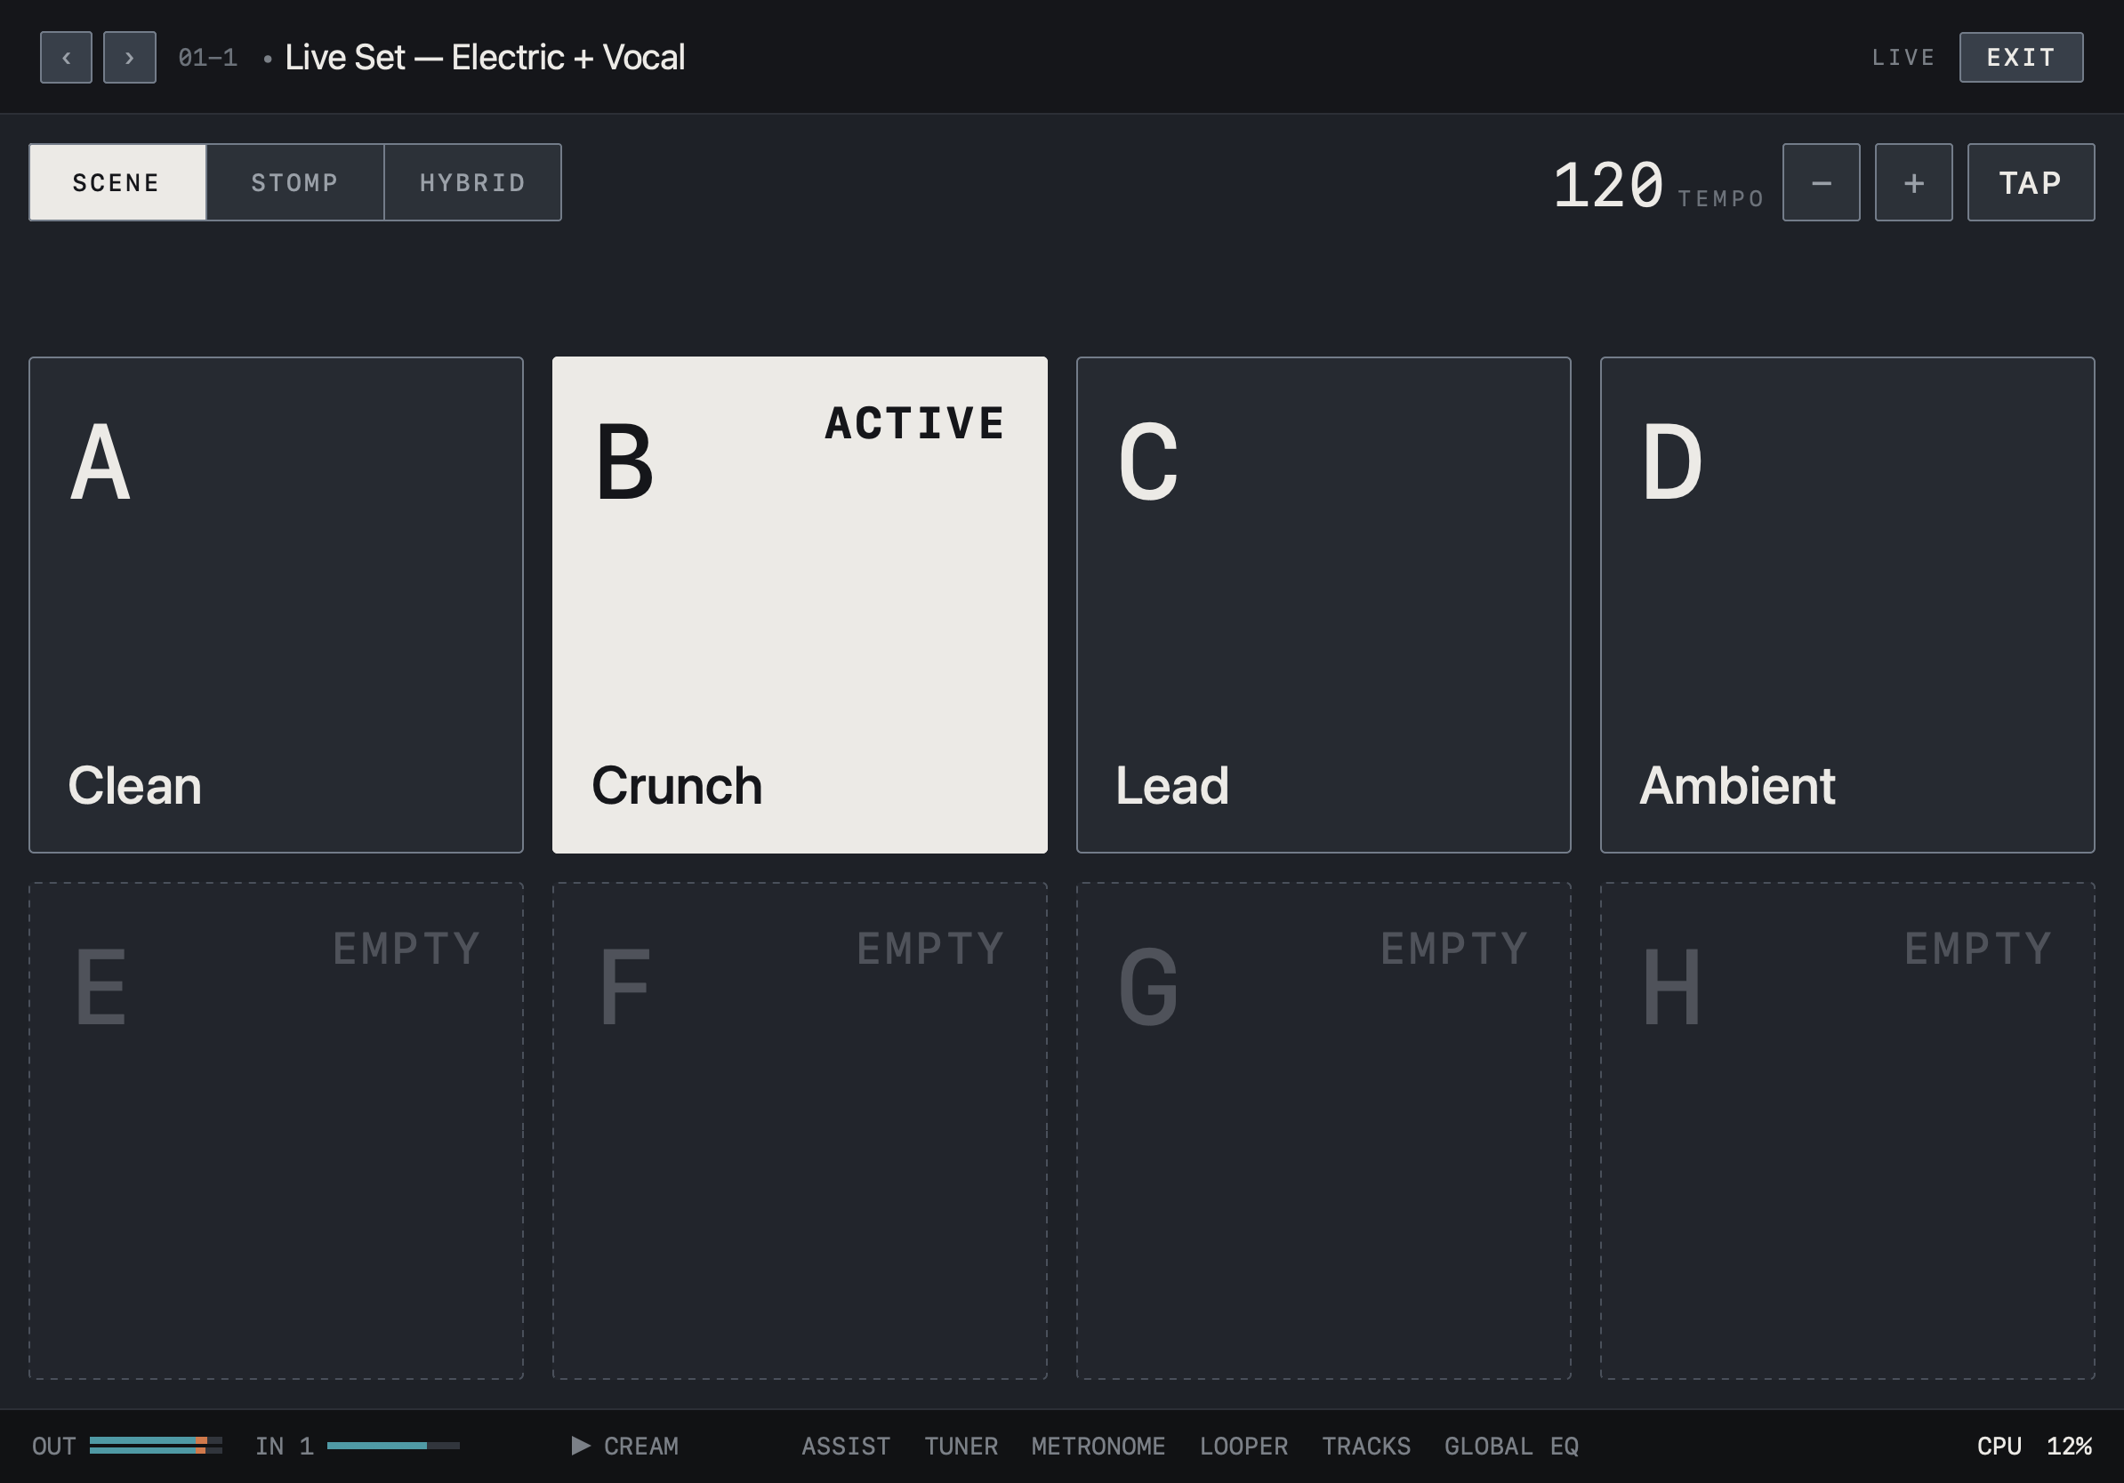Click the CPU 12% readout
Screen dimensions: 2124x1483
tap(2034, 1446)
